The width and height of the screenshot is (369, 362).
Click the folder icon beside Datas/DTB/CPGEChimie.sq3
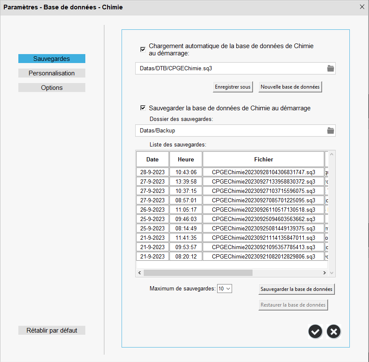pyautogui.click(x=330, y=68)
